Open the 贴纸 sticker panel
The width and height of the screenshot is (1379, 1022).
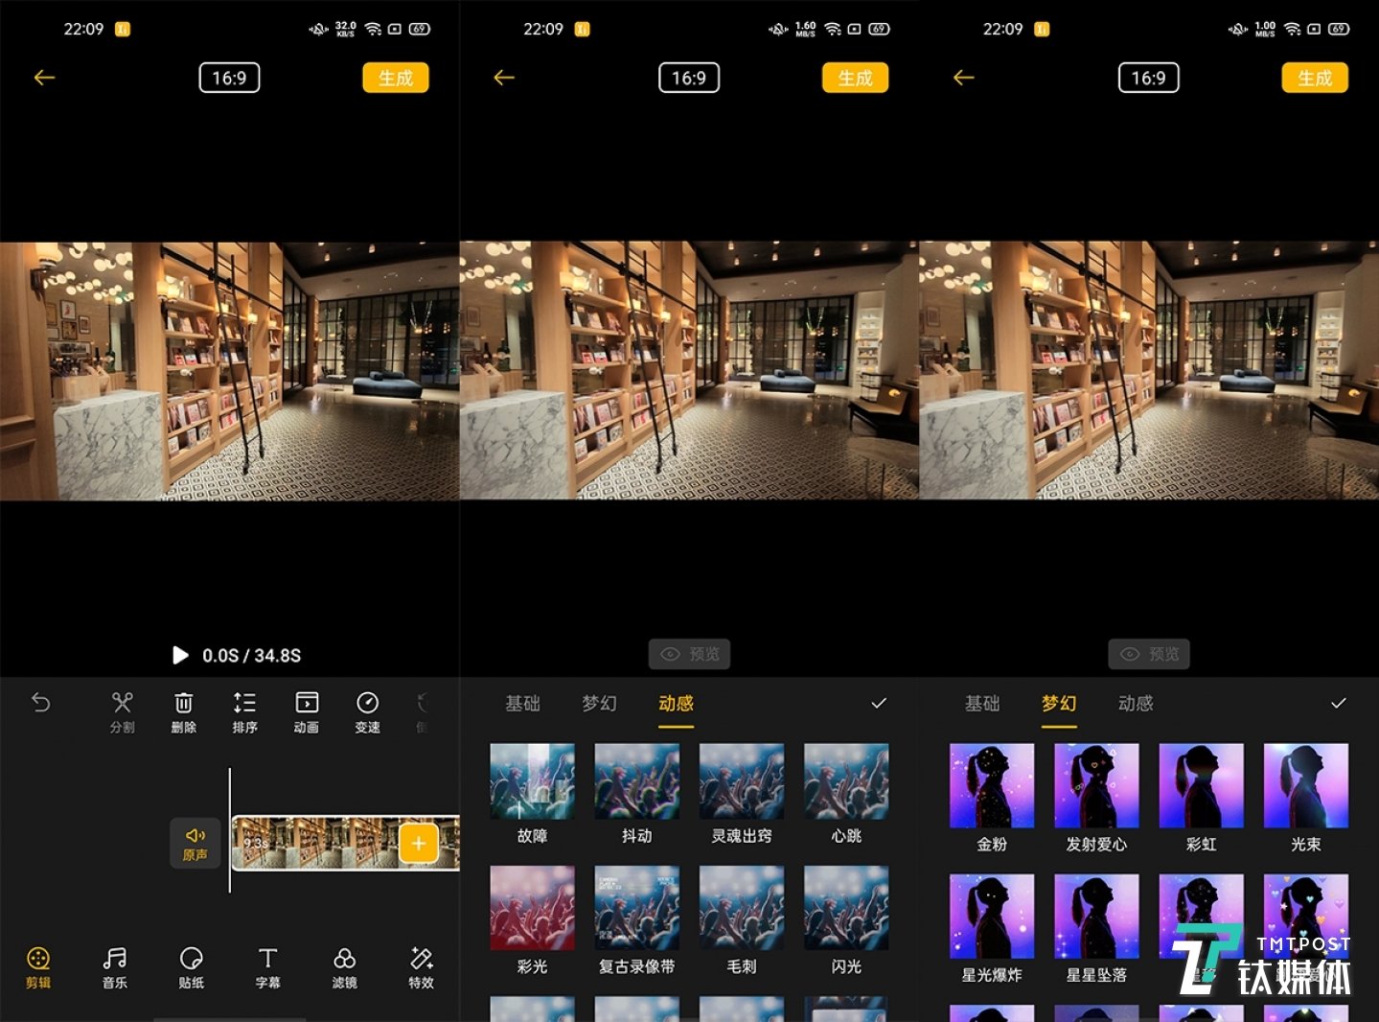click(191, 966)
